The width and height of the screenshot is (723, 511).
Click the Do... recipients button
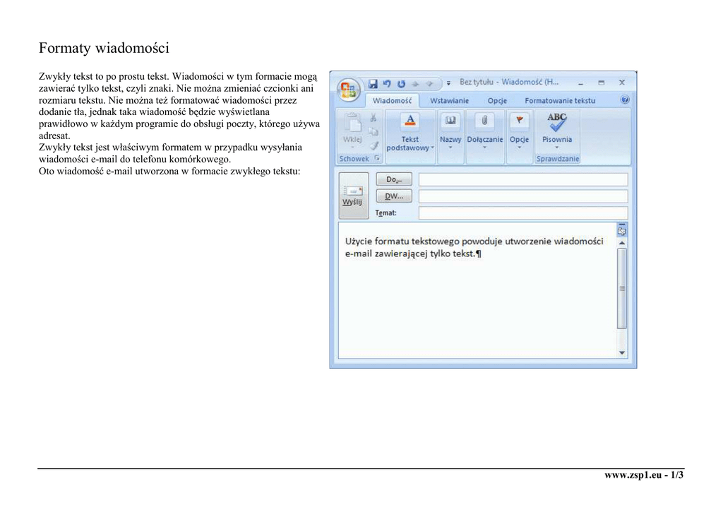(x=393, y=179)
